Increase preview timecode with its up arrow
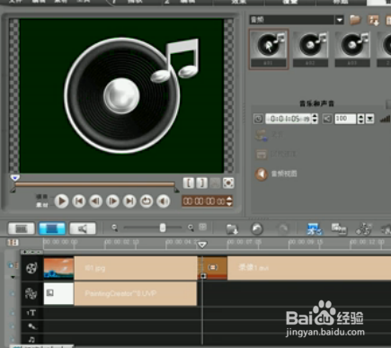Screen dimensions: 391x348 click(229, 199)
